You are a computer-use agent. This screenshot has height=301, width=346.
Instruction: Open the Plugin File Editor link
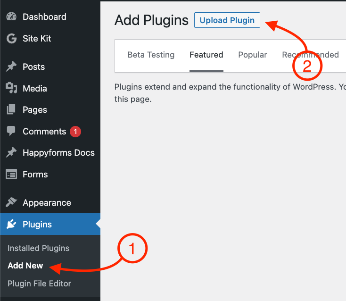coord(39,284)
